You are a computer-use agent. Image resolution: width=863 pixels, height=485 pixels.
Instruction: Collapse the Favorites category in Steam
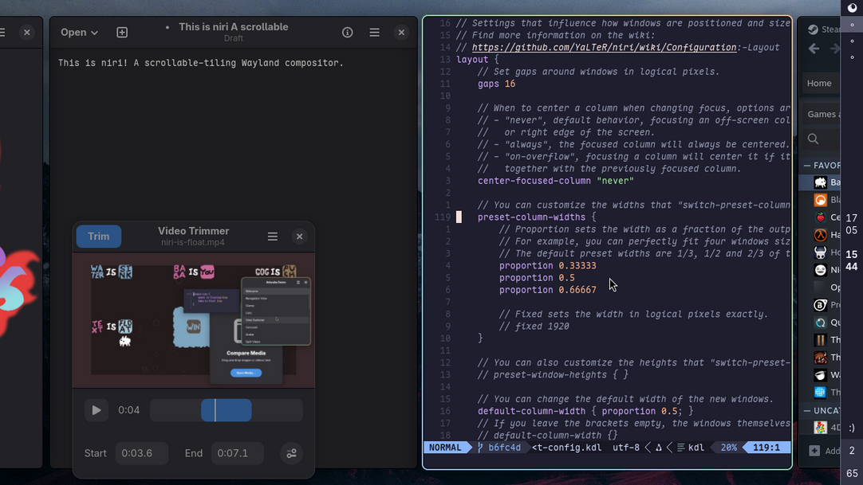click(807, 166)
